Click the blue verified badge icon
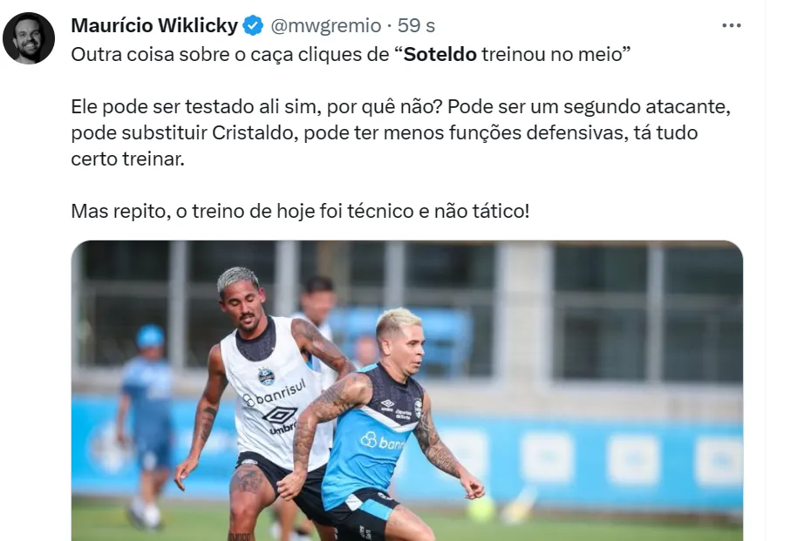This screenshot has height=541, width=797. point(253,25)
